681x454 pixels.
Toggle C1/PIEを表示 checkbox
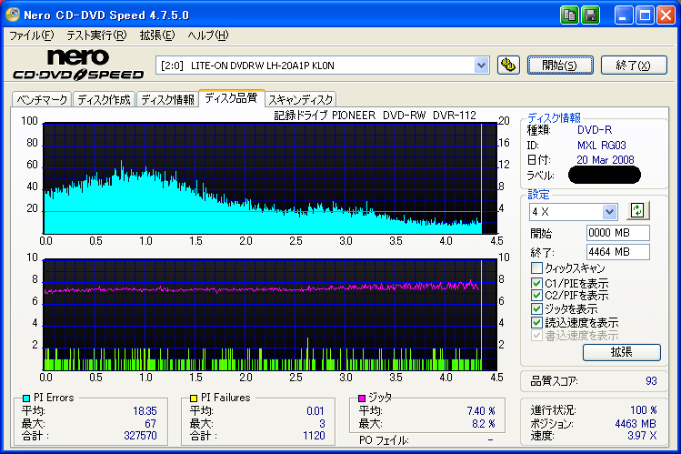tap(536, 283)
